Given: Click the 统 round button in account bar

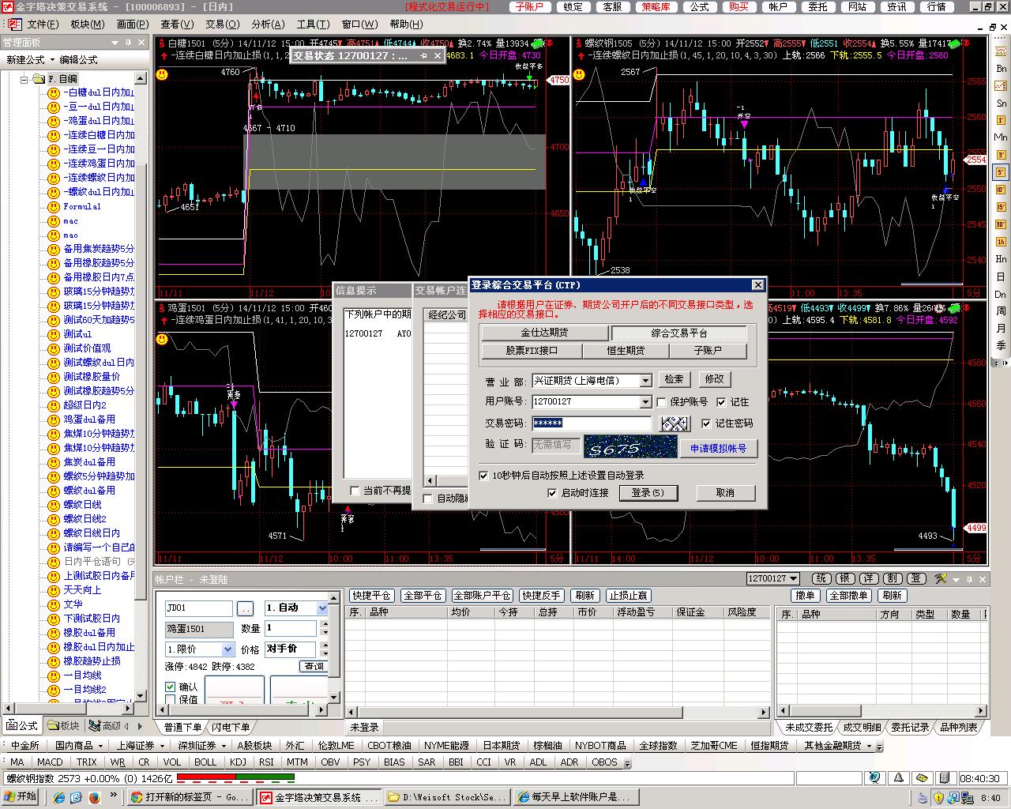Looking at the screenshot, I should (821, 579).
